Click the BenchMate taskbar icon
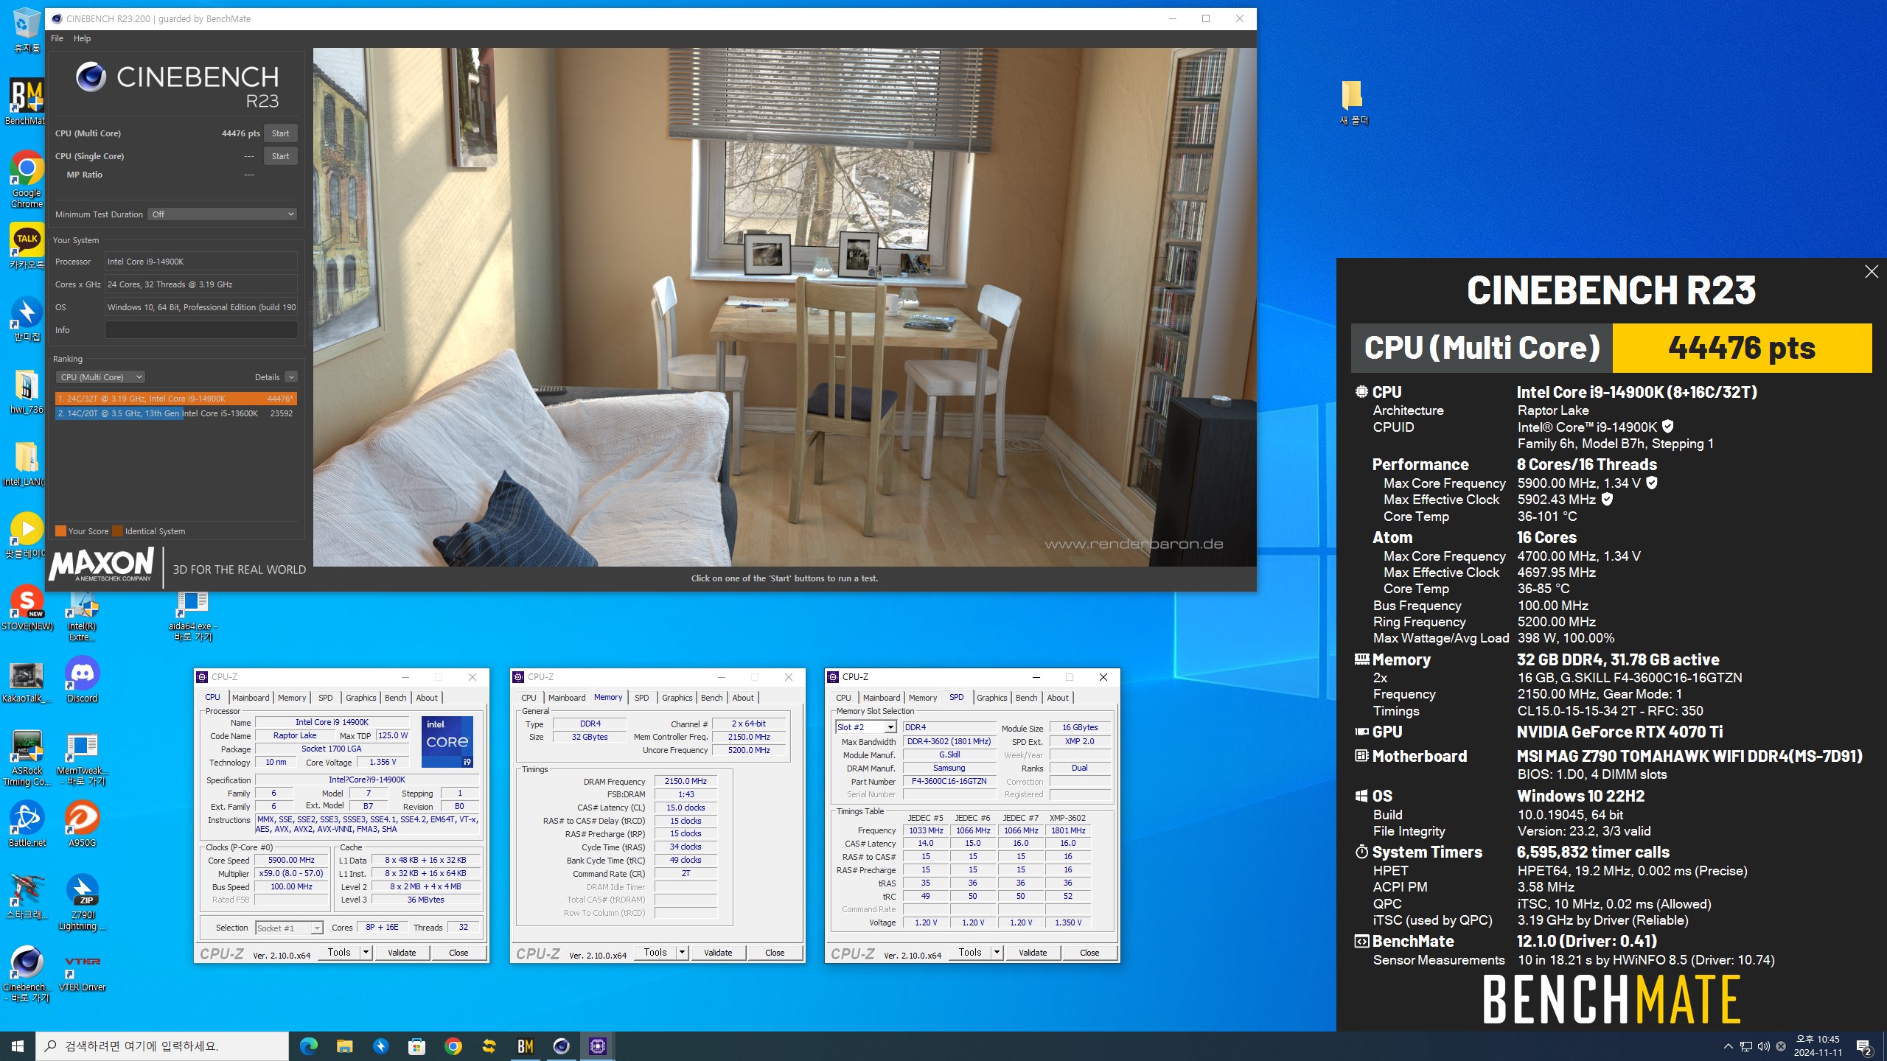The image size is (1887, 1061). click(x=526, y=1046)
